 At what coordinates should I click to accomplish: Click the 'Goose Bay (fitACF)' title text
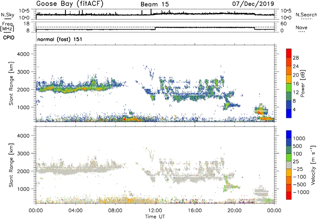(x=70, y=4)
